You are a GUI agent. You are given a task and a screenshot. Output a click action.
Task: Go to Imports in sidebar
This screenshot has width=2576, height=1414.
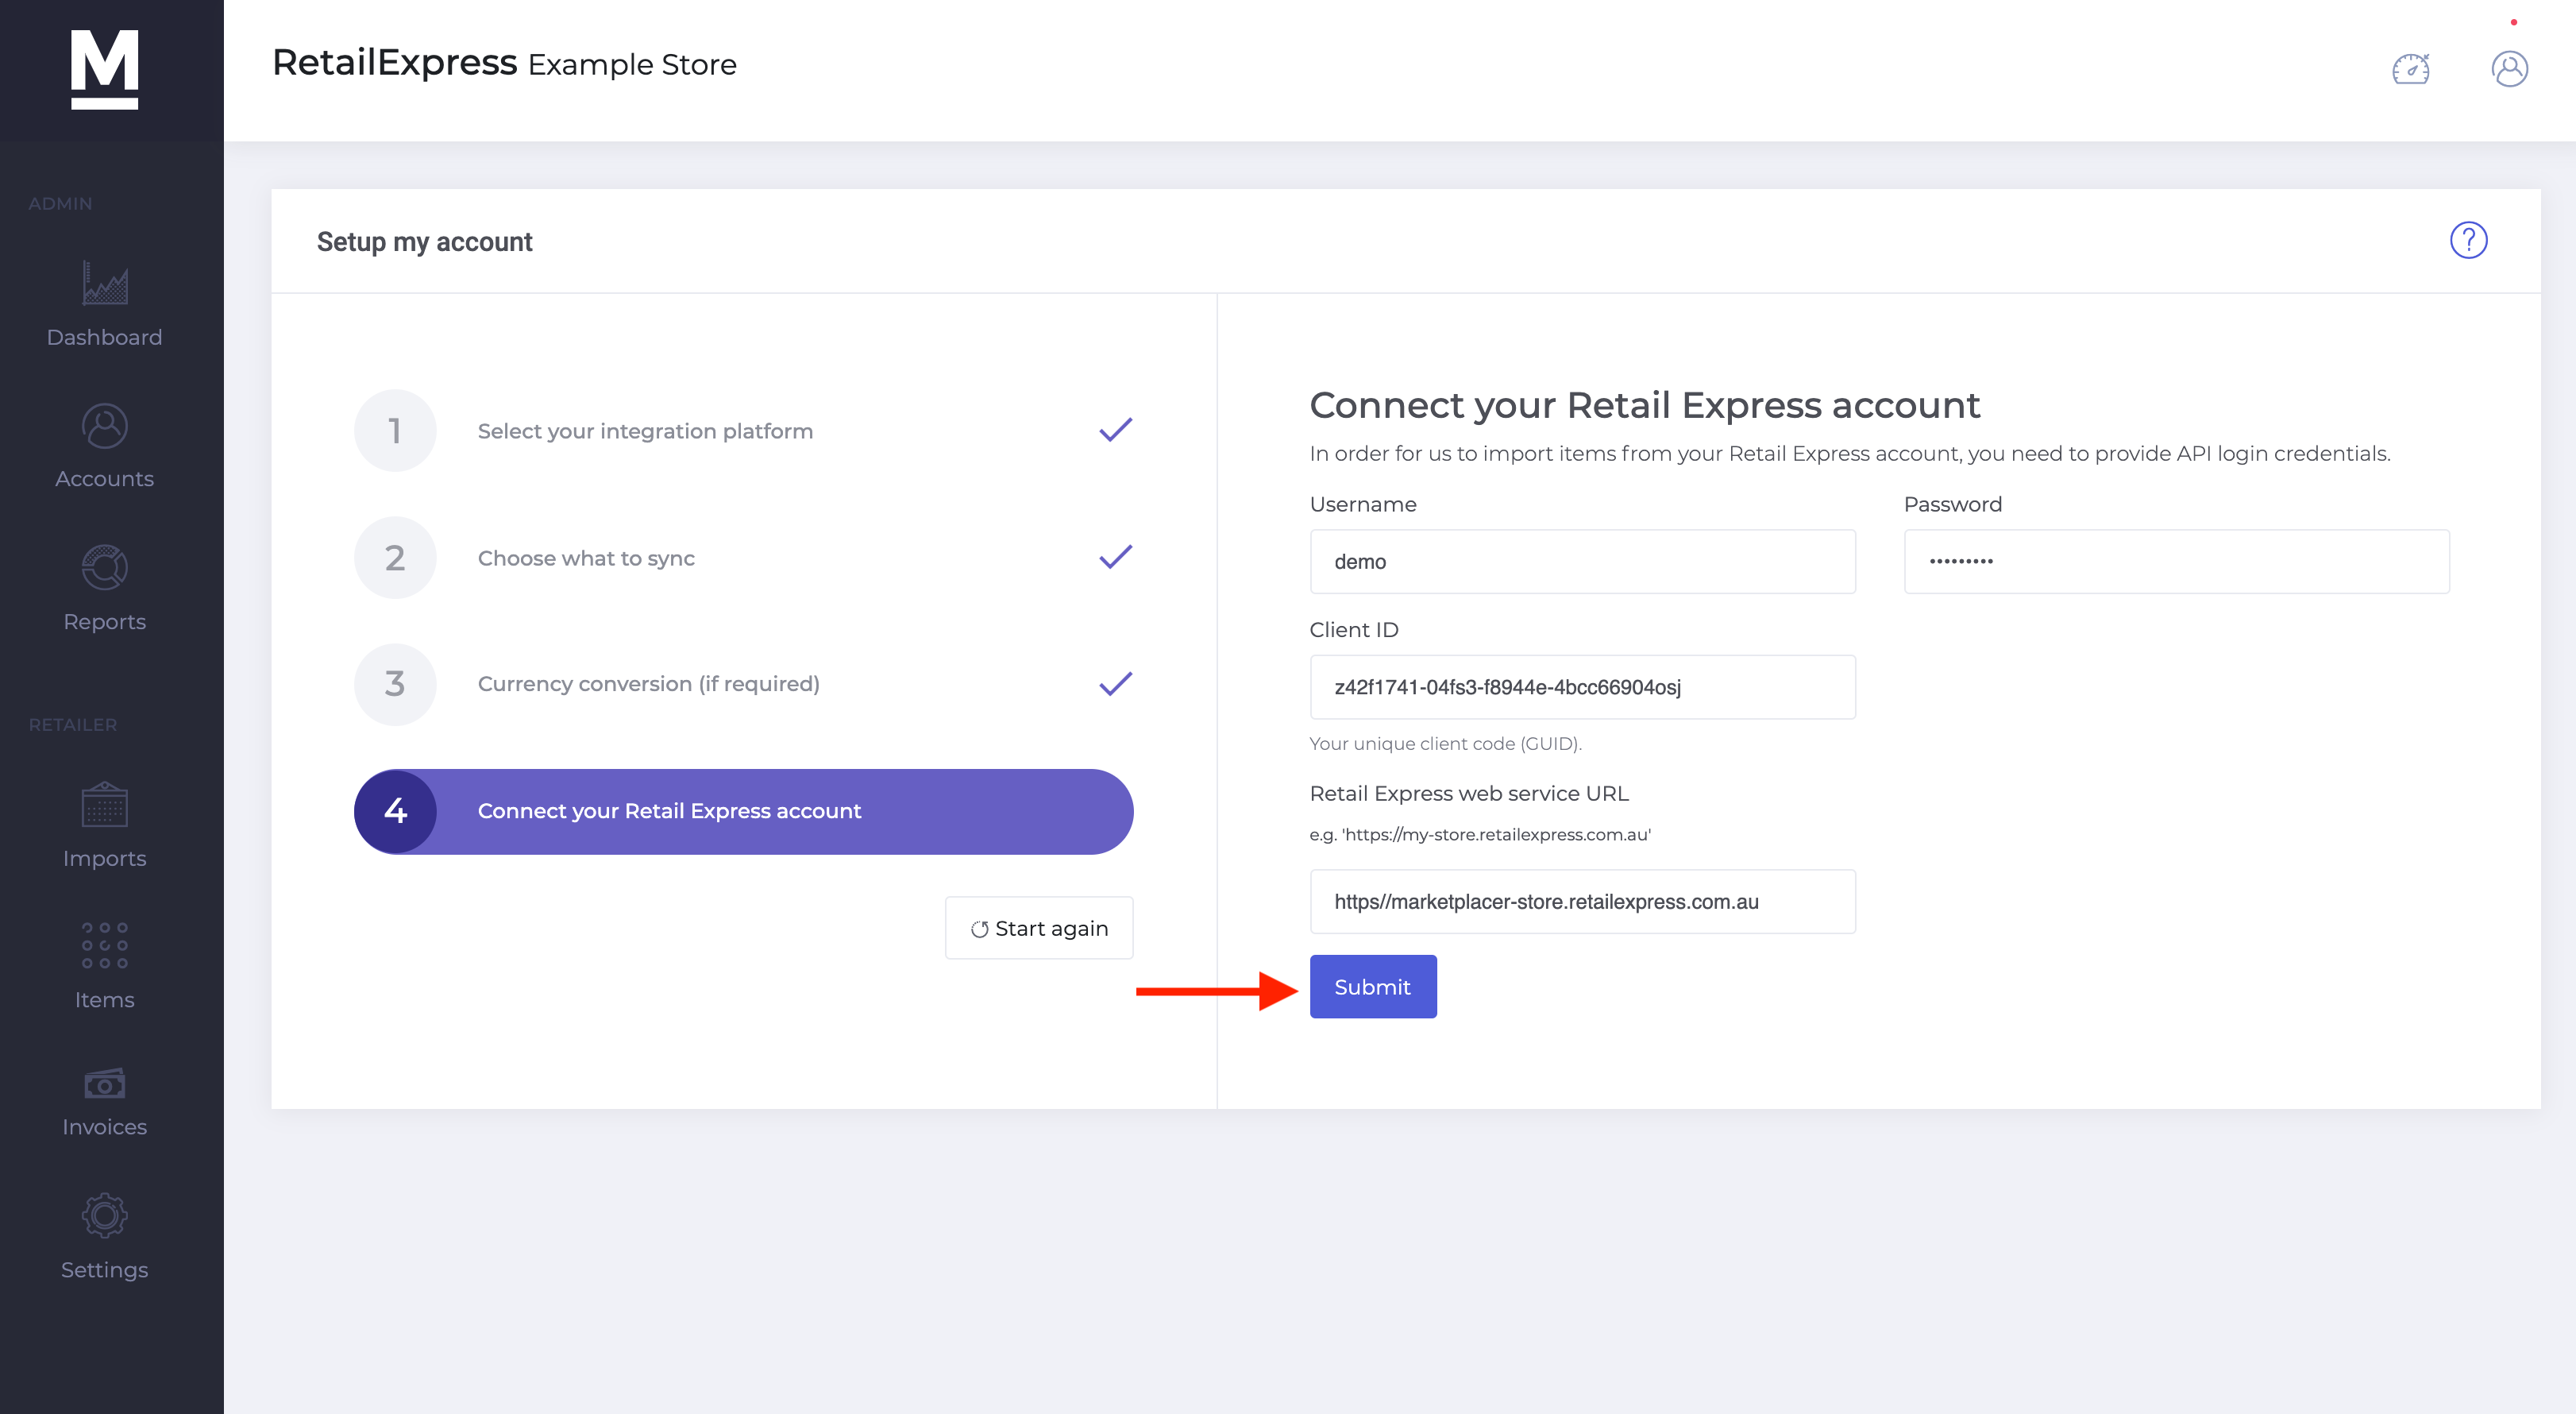coord(104,859)
